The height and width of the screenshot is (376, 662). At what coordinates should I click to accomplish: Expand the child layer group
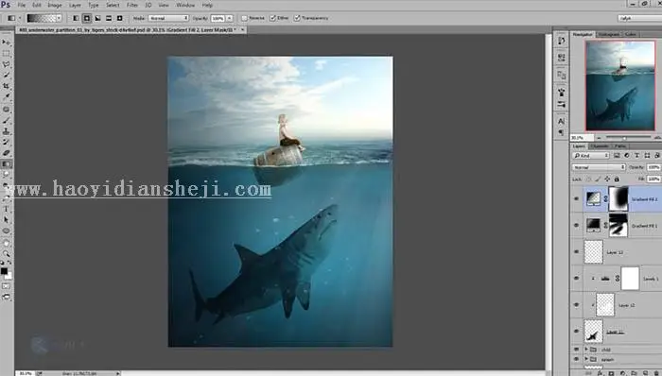point(586,350)
